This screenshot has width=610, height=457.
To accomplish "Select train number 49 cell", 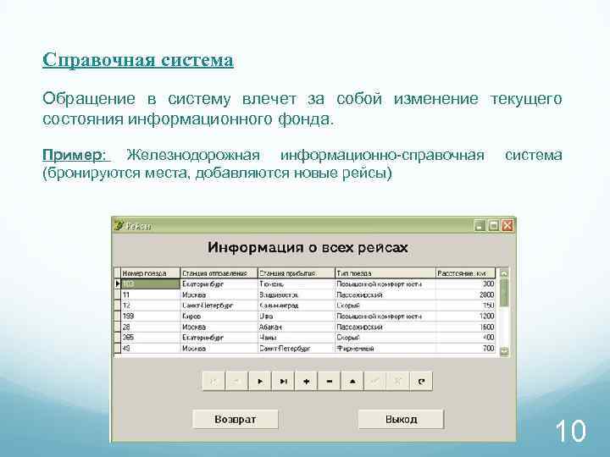I will (x=151, y=349).
